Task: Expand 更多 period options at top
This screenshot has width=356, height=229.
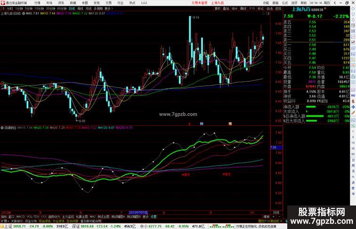Action: click(x=108, y=8)
